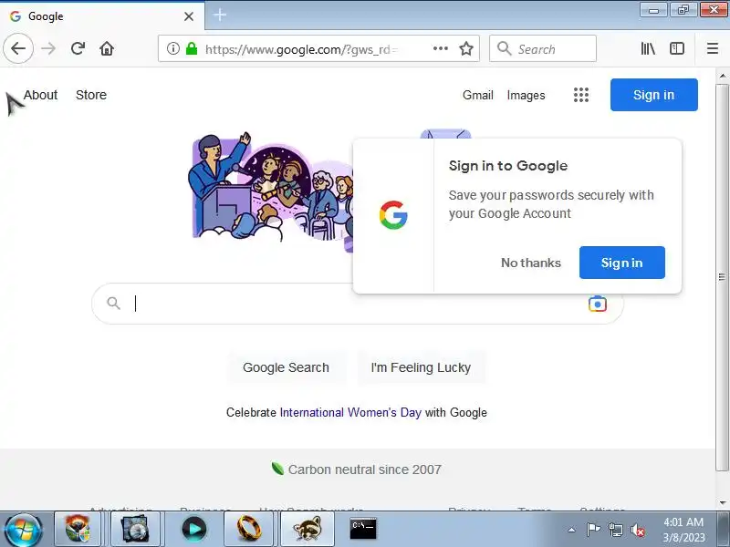Click the Action Center flag icon
Viewport: 730px width, 547px height.
[x=593, y=530]
